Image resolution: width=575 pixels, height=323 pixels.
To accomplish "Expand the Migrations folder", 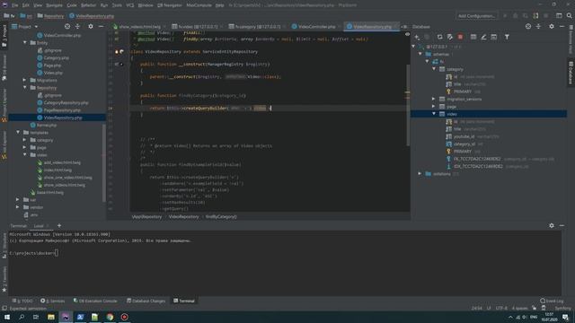I will tap(25, 80).
